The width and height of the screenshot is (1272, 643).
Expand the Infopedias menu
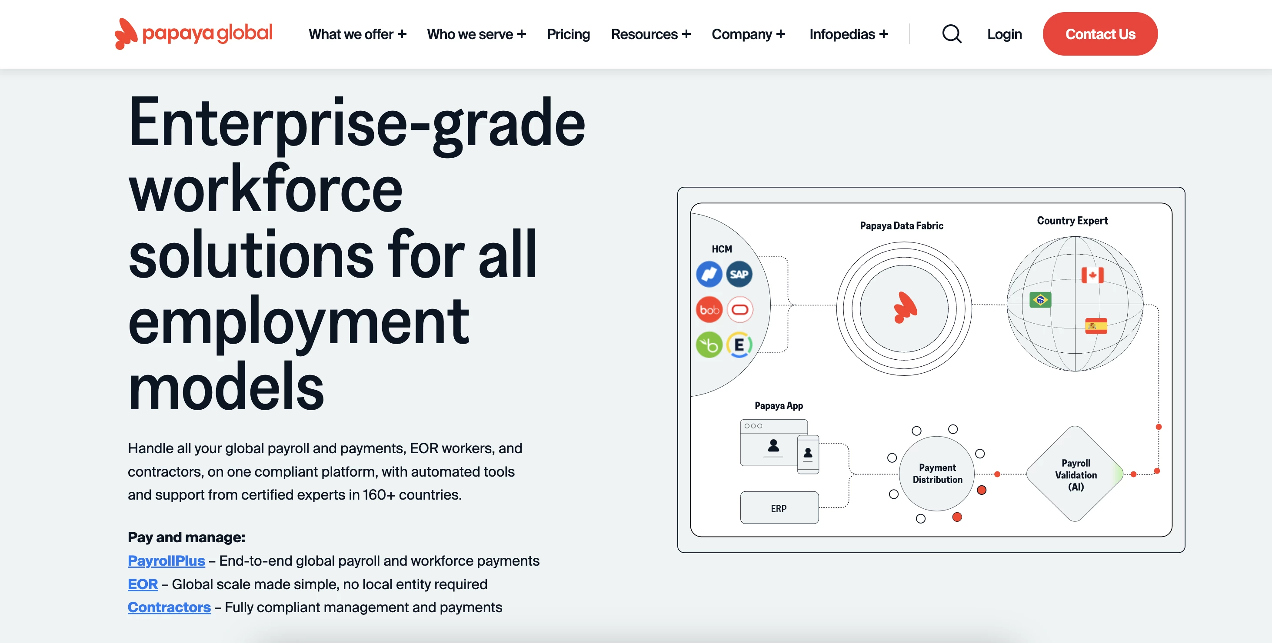point(849,34)
